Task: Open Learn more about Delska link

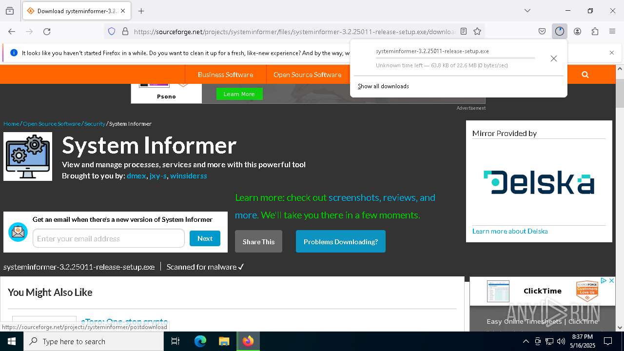Action: click(x=510, y=231)
